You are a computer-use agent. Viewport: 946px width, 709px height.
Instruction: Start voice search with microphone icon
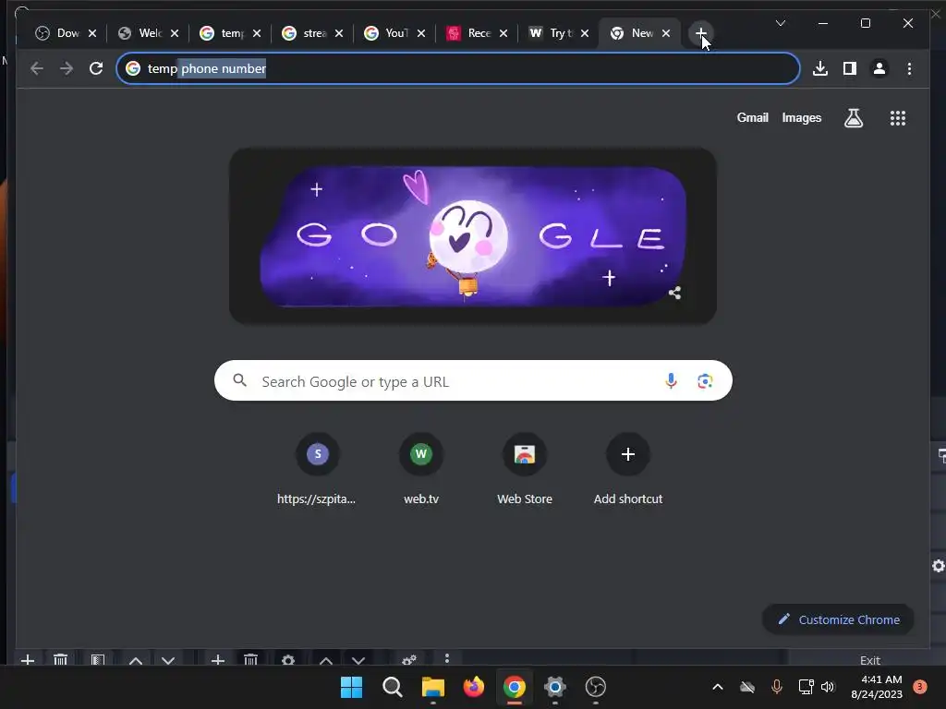[671, 381]
